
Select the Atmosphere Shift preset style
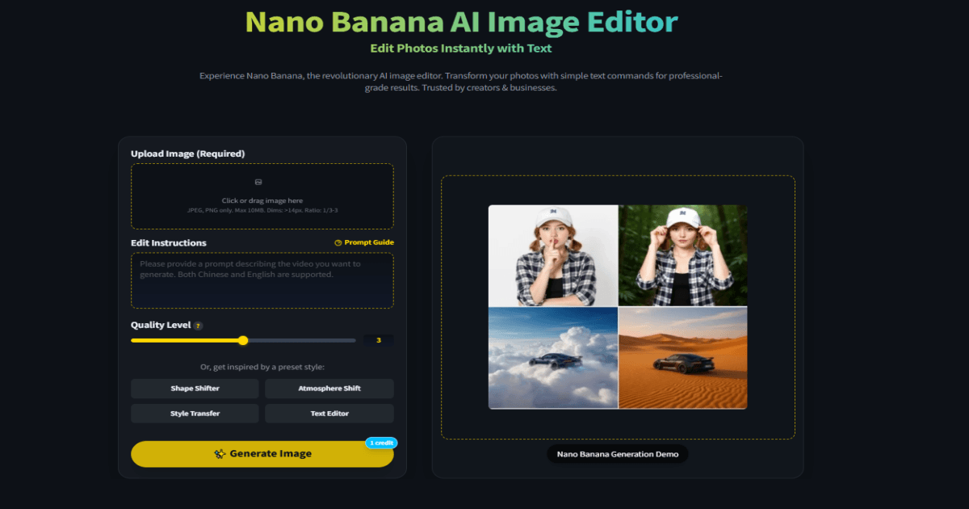(x=329, y=389)
